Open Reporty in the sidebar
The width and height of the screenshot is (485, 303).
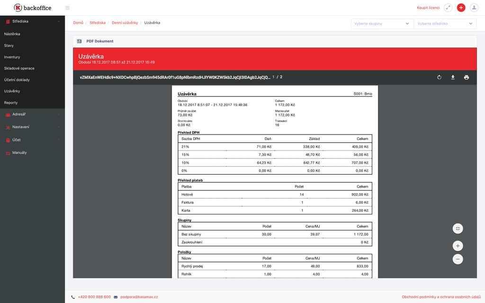coord(11,103)
